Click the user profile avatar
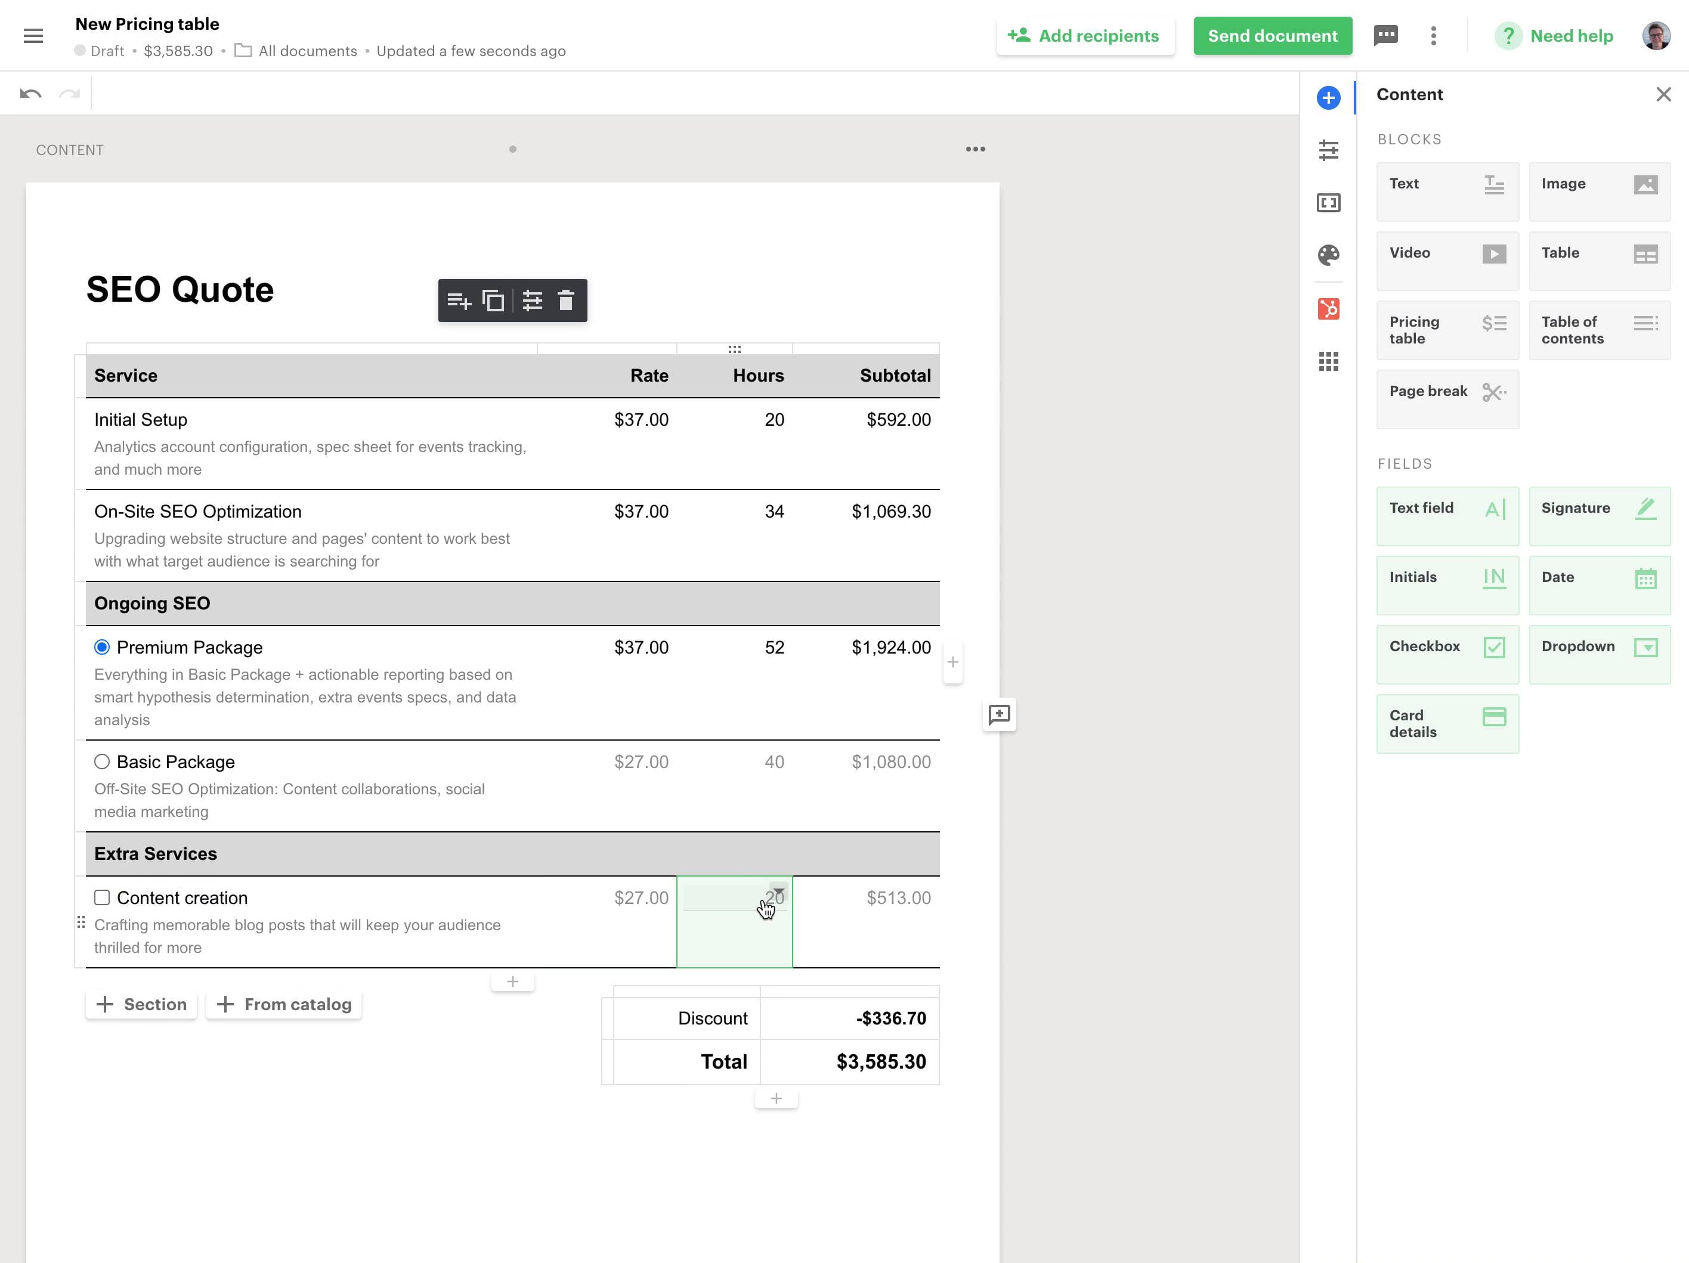Image resolution: width=1689 pixels, height=1263 pixels. click(1656, 36)
